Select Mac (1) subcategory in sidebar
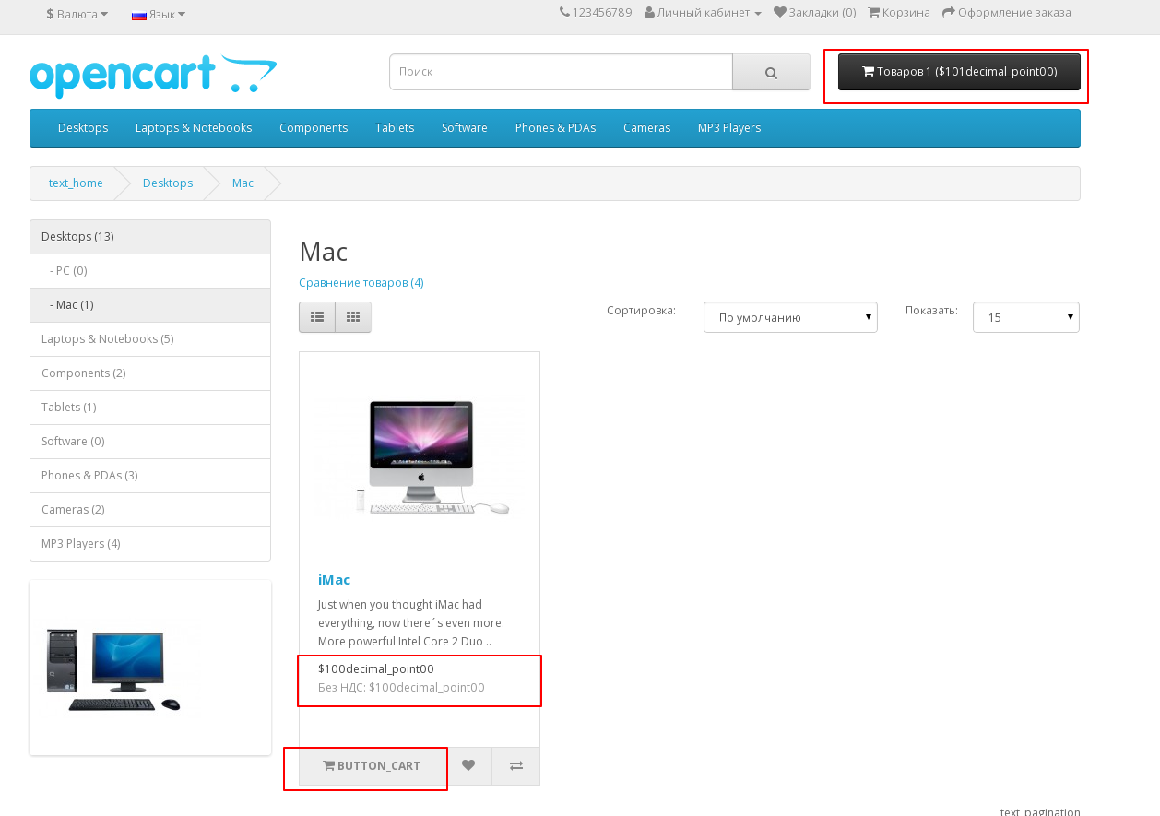Image resolution: width=1160 pixels, height=816 pixels. click(150, 305)
